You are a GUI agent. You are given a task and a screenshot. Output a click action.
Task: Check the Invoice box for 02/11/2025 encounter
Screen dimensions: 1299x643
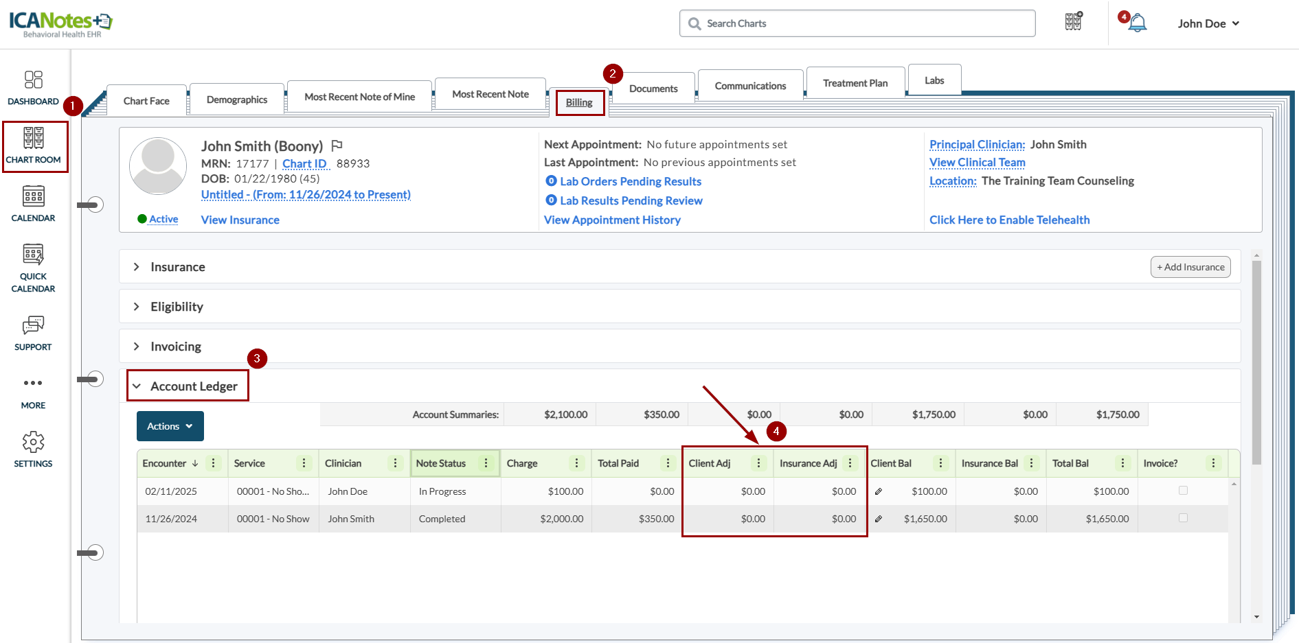1183,491
